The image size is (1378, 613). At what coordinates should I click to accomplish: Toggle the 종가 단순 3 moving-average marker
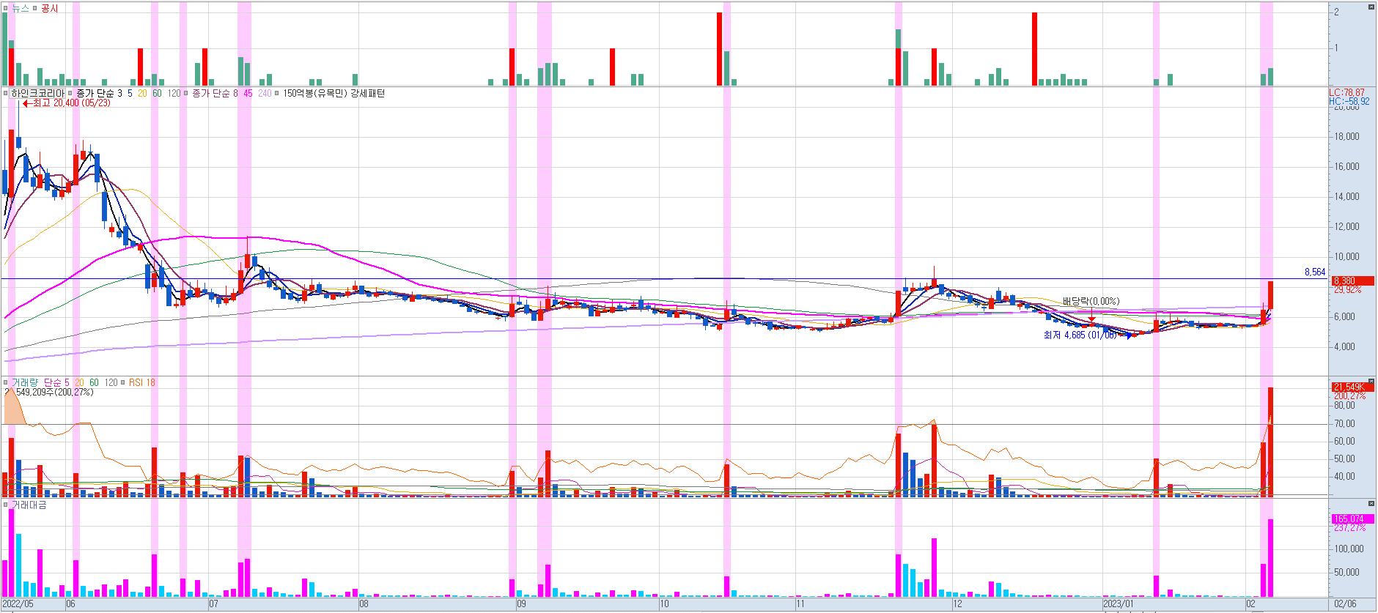tap(70, 93)
